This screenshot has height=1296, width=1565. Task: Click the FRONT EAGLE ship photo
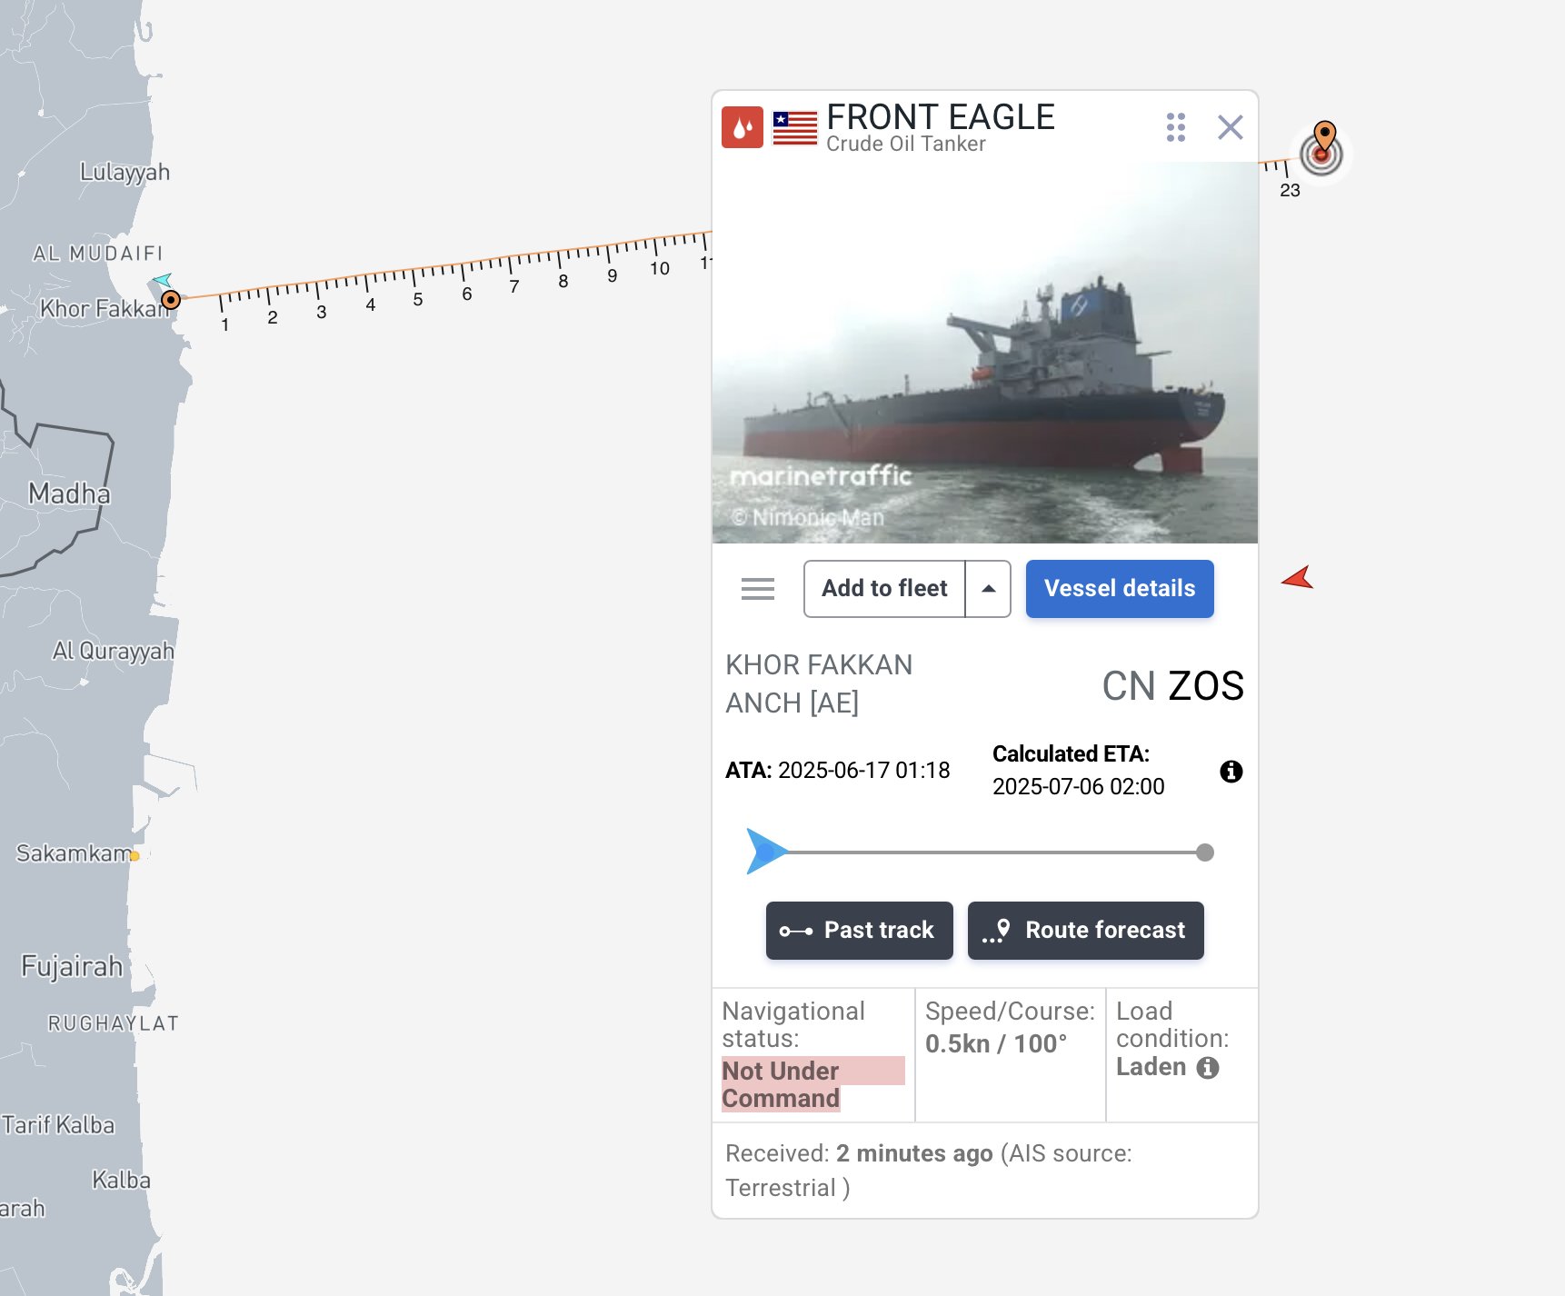985,353
